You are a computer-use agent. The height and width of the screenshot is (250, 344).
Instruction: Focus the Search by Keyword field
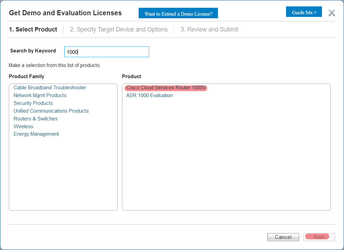click(x=107, y=52)
